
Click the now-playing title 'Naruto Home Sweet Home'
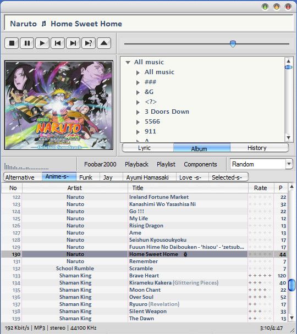point(66,24)
